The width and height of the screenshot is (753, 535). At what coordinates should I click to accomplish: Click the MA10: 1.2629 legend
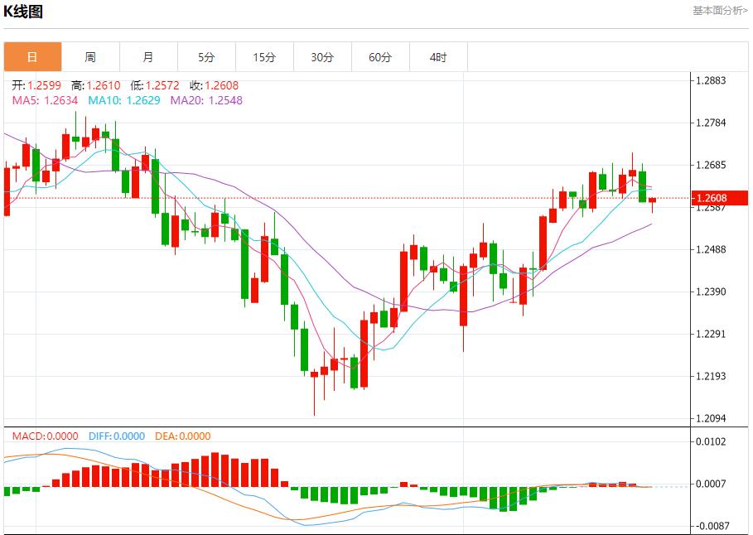point(124,100)
